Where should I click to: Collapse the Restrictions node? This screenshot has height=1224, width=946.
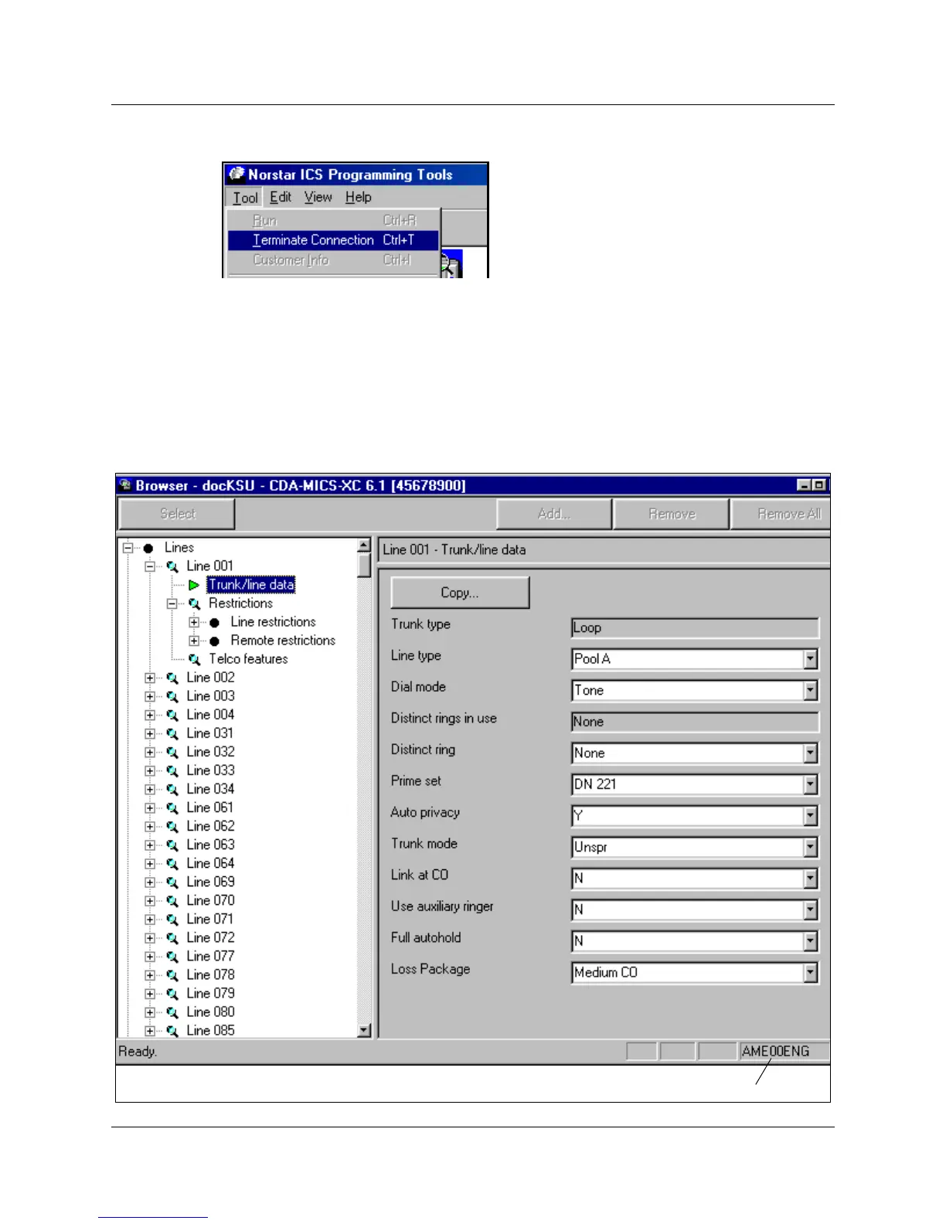[x=172, y=603]
